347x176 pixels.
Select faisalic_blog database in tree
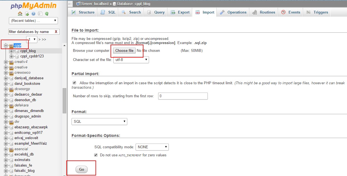pos(25,171)
